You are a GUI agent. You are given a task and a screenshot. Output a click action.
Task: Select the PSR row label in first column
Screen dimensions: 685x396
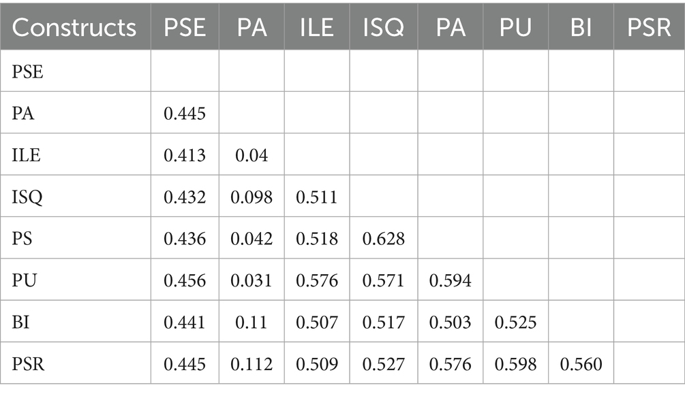click(x=27, y=364)
